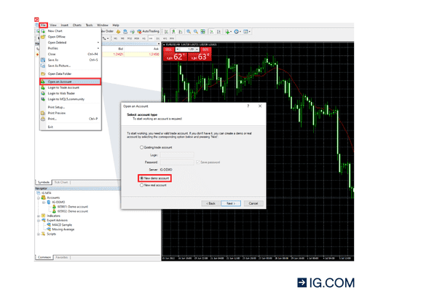This screenshot has width=437, height=306.
Task: Collapse the Expert Advisors tree node
Action: [39, 220]
